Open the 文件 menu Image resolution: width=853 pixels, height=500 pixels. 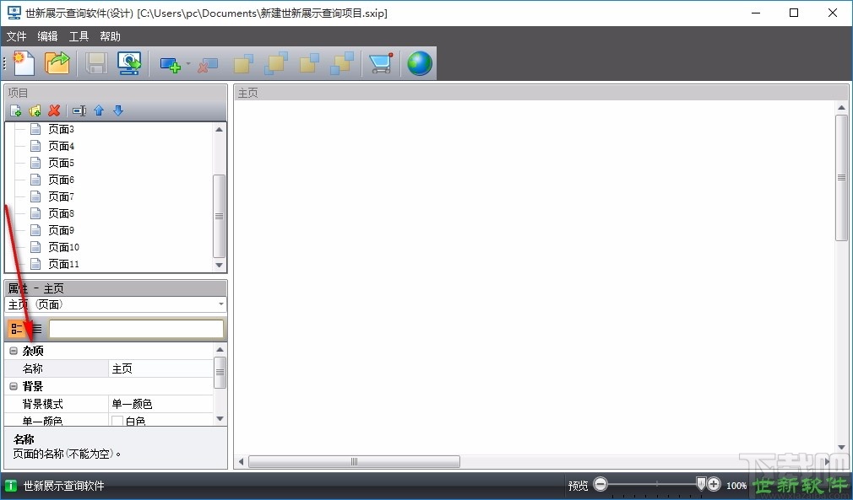[x=16, y=36]
